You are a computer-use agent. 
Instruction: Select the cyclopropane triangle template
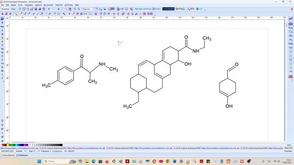[x=291, y=56]
